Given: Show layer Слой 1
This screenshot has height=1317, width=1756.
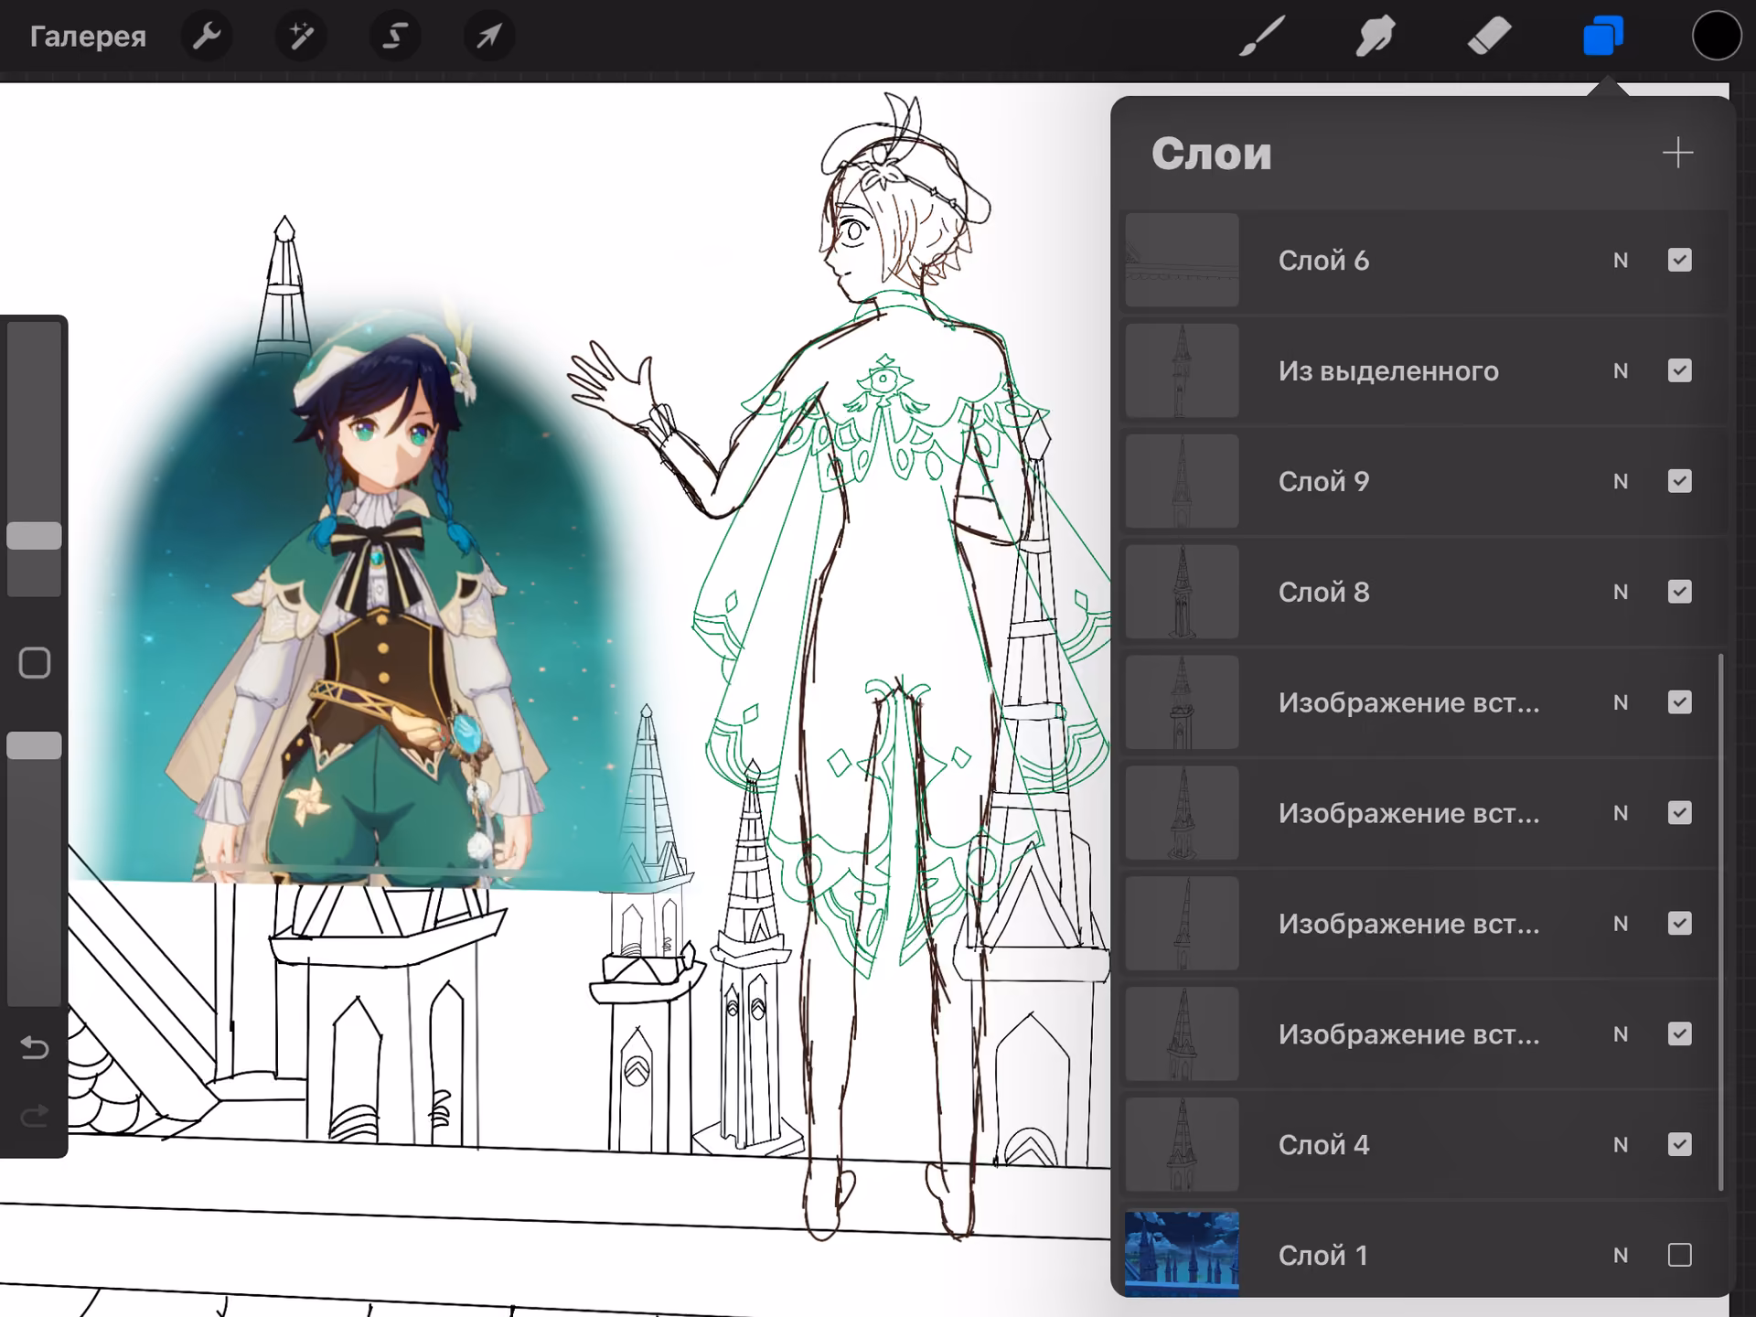Looking at the screenshot, I should coord(1680,1255).
